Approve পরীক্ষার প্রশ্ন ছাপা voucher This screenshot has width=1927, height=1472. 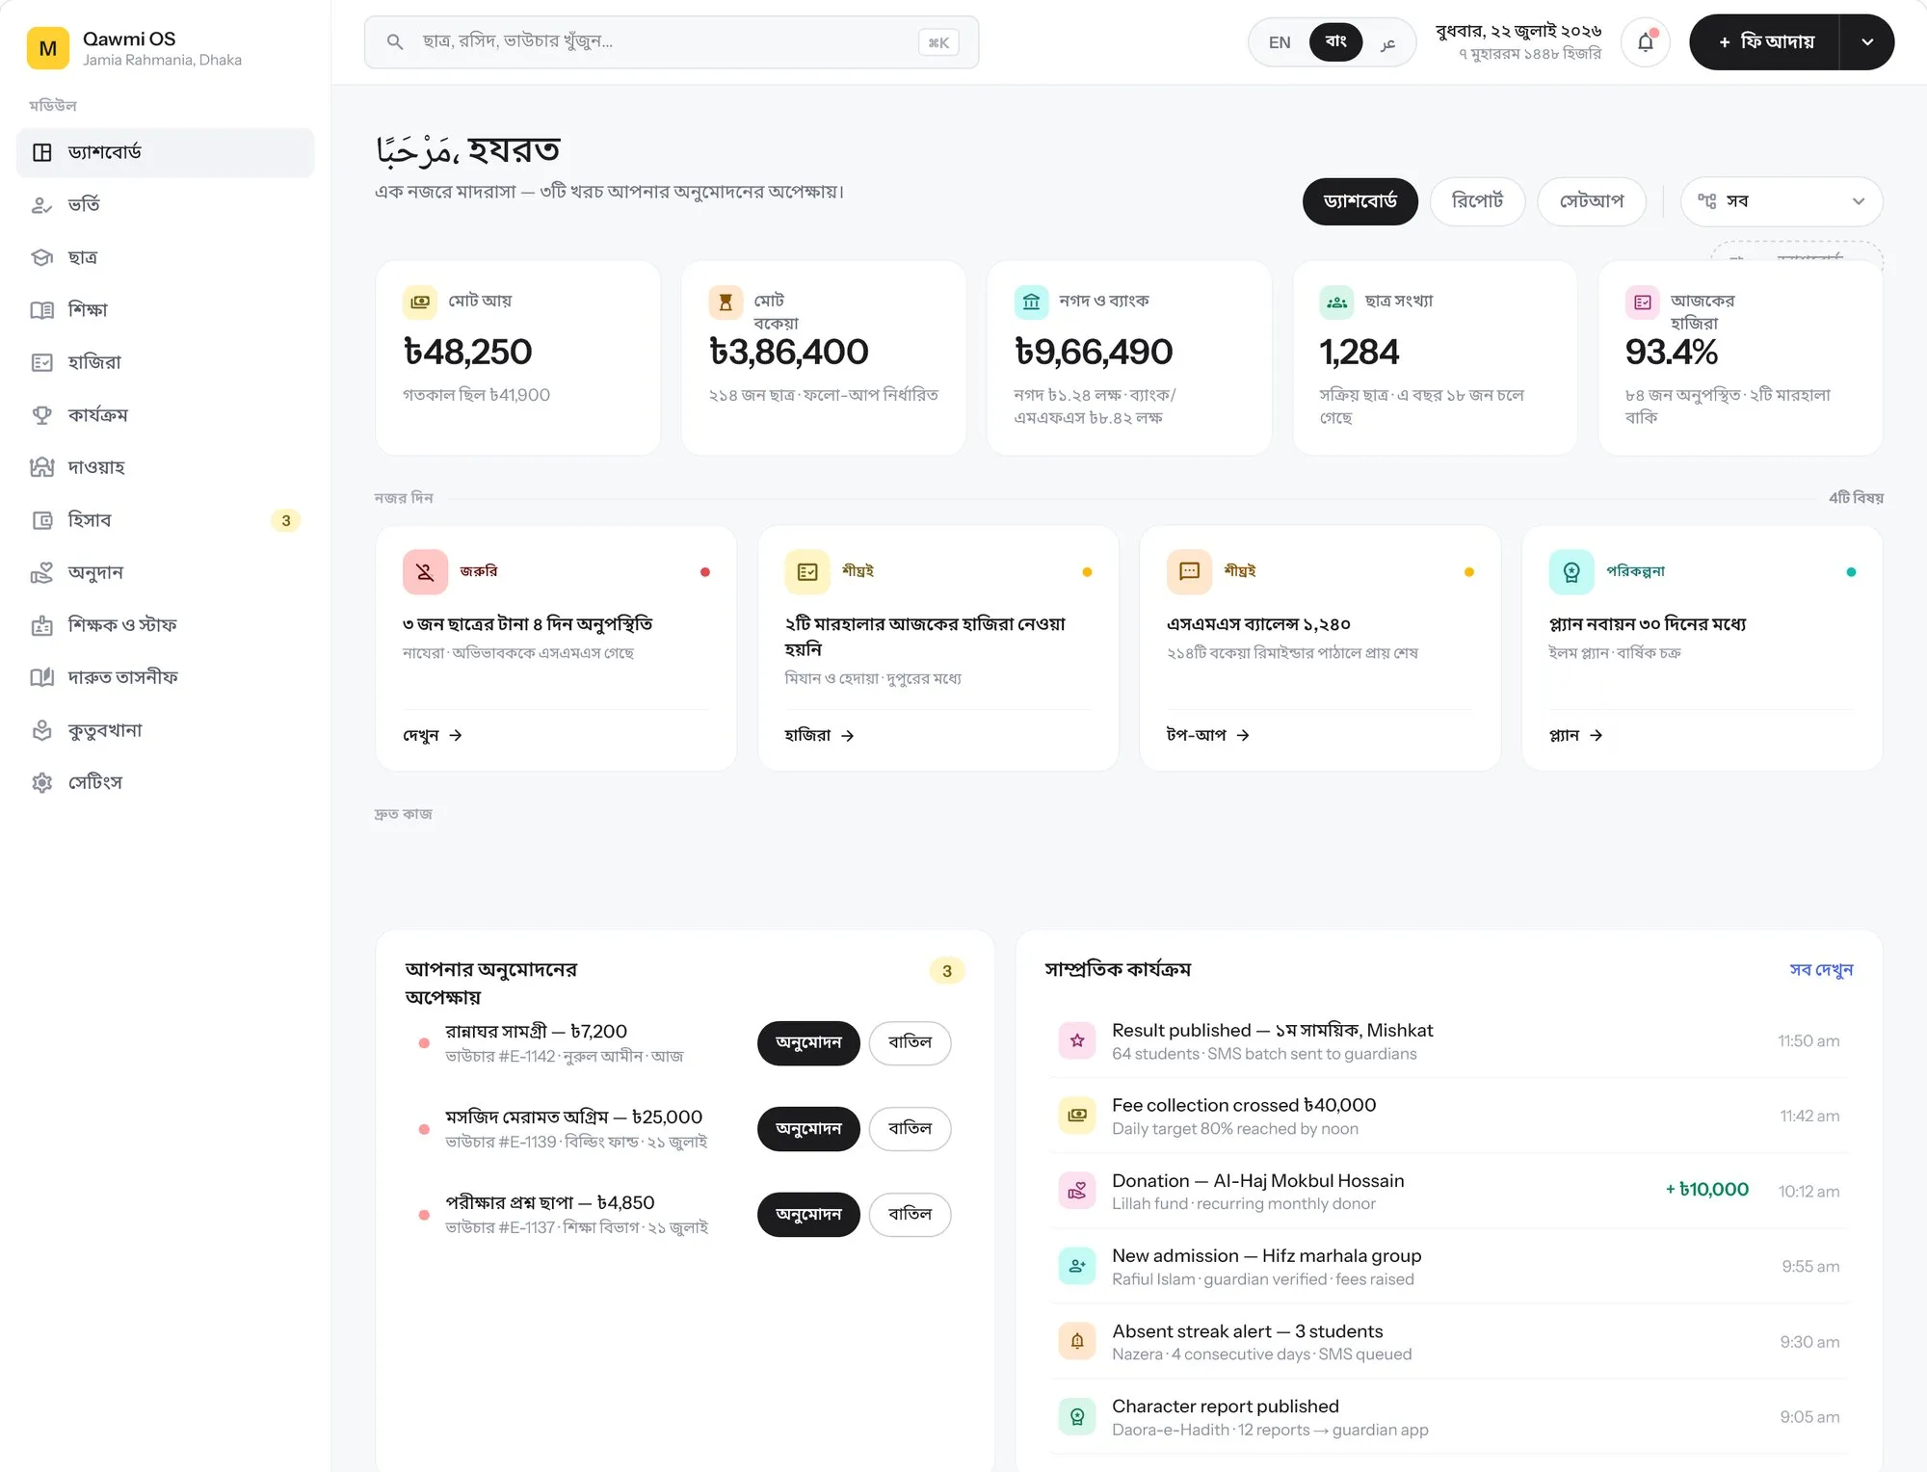coord(808,1215)
